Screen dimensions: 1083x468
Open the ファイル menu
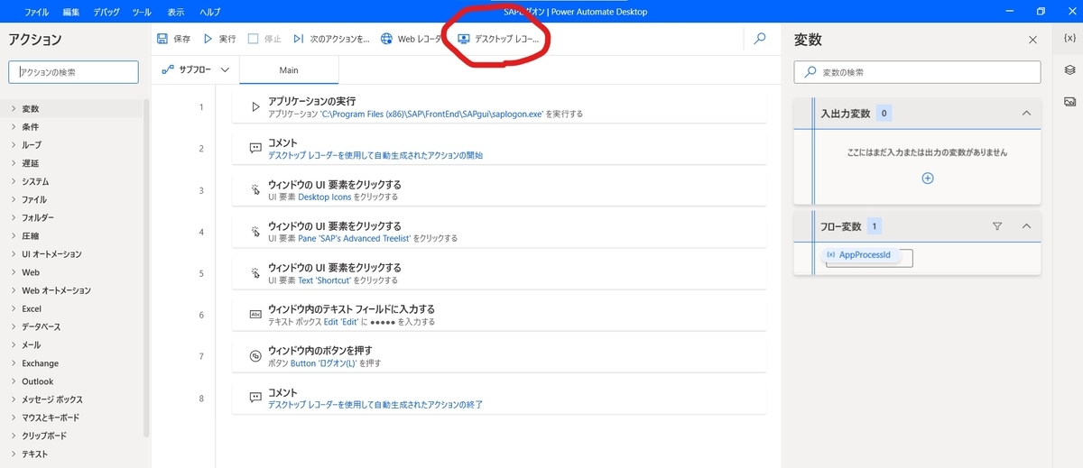(36, 12)
